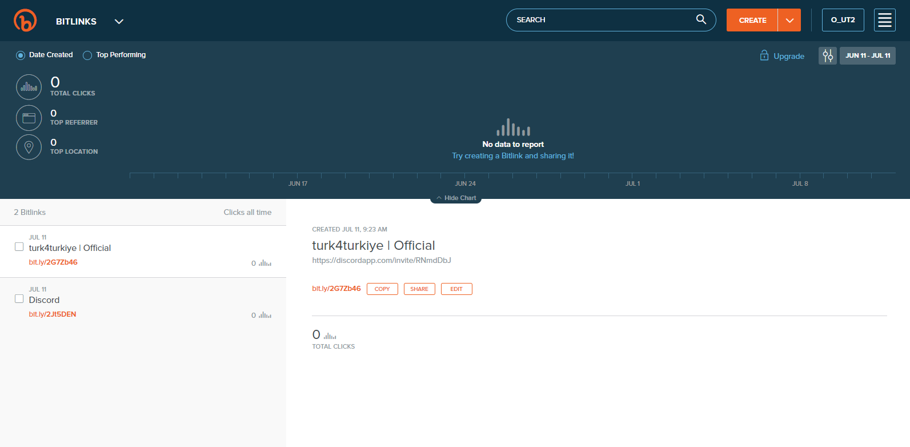The height and width of the screenshot is (447, 910).
Task: Open the filter sliders icon
Action: click(828, 55)
